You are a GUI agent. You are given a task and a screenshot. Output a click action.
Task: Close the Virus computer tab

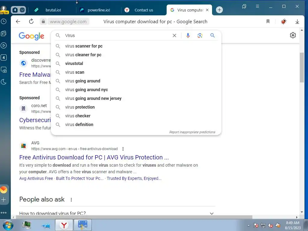(207, 10)
